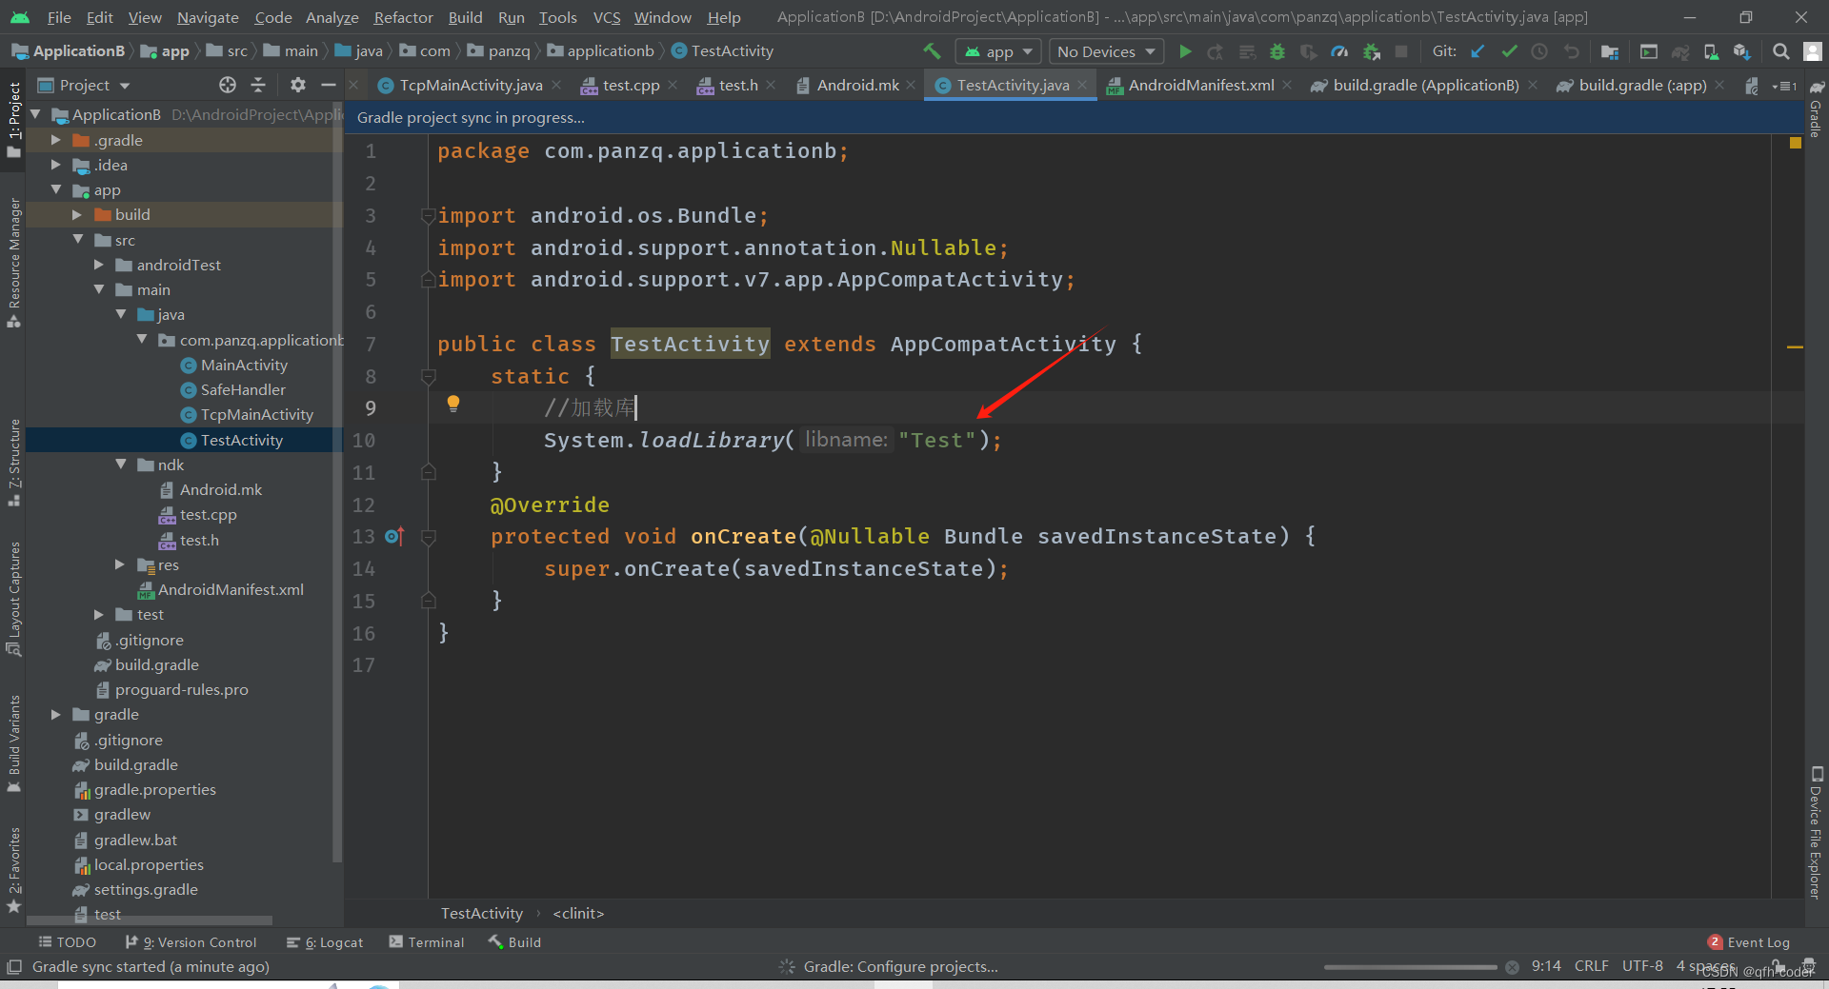Open the Analyze menu

tap(332, 17)
